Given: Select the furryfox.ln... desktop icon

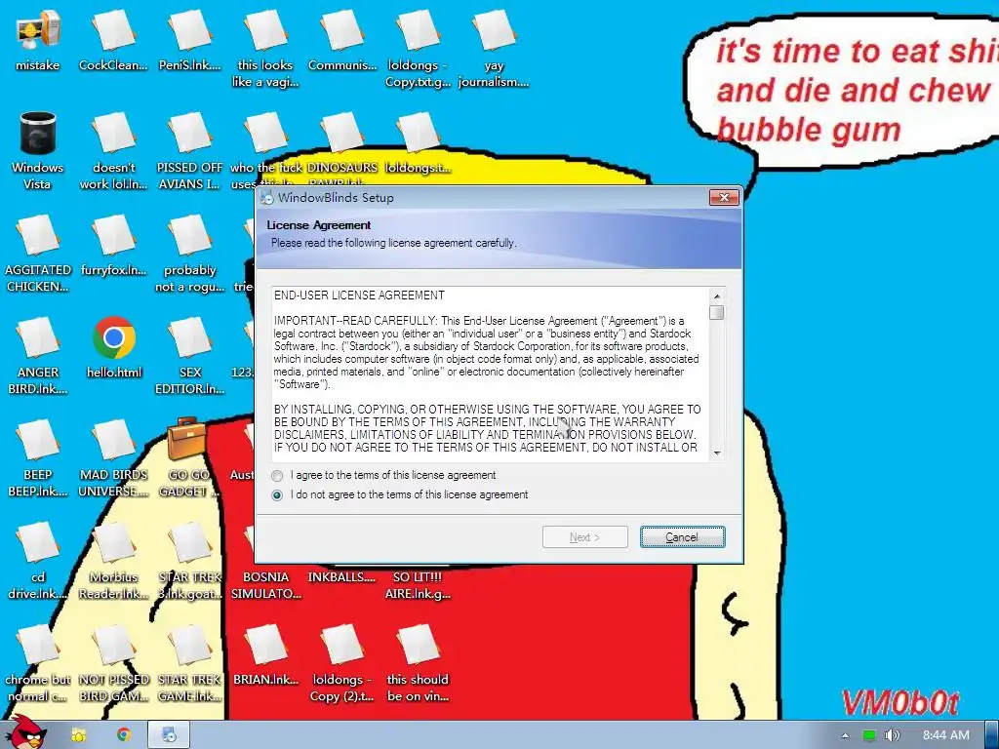Looking at the screenshot, I should coord(113,247).
